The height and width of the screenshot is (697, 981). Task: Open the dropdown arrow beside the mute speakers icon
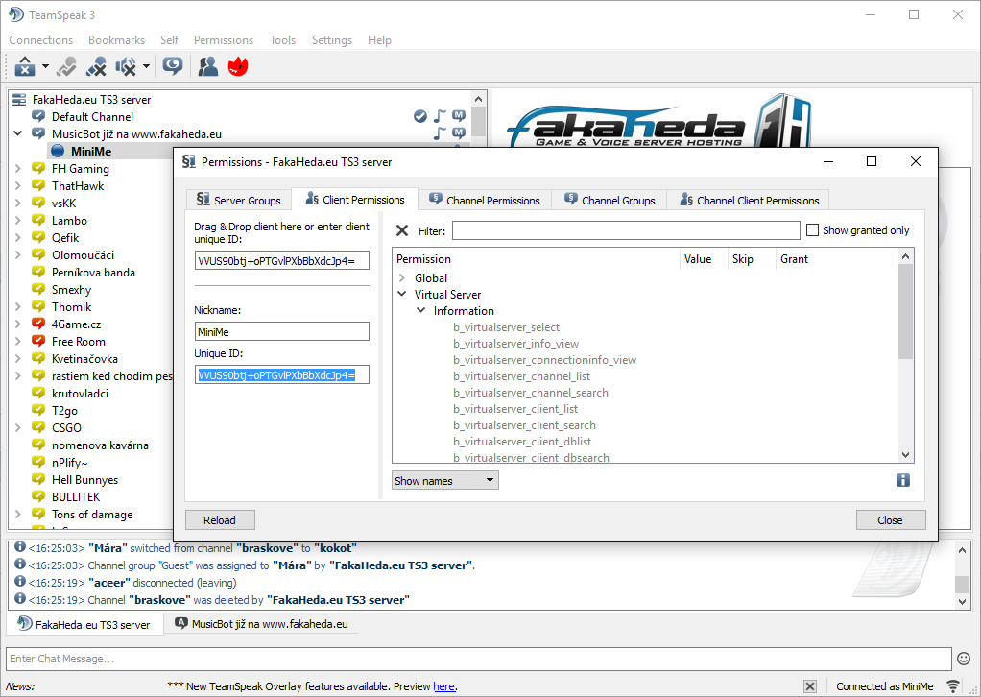pyautogui.click(x=146, y=65)
